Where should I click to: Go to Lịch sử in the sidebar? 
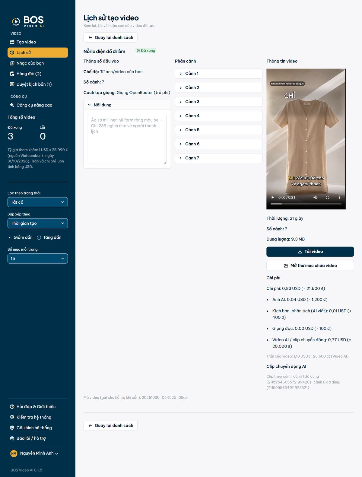point(38,52)
